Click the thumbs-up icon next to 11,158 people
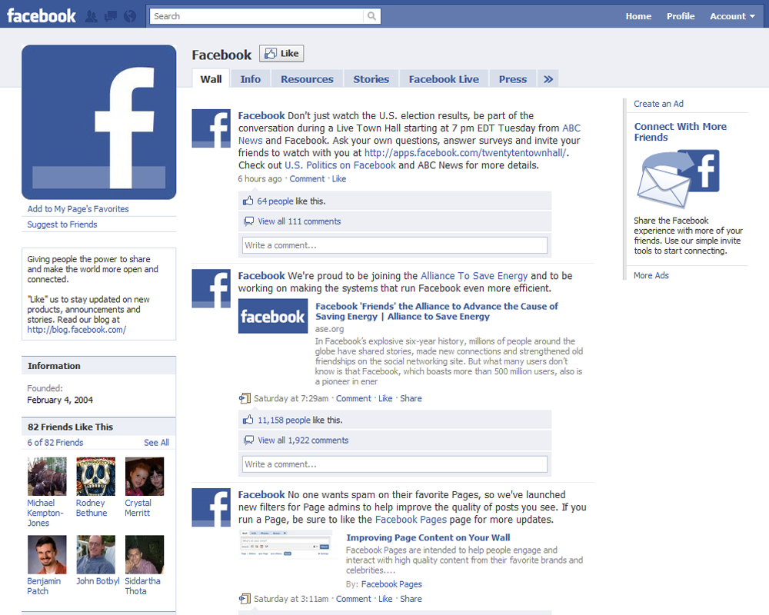Viewport: 769px width, 615px height. pyautogui.click(x=248, y=420)
